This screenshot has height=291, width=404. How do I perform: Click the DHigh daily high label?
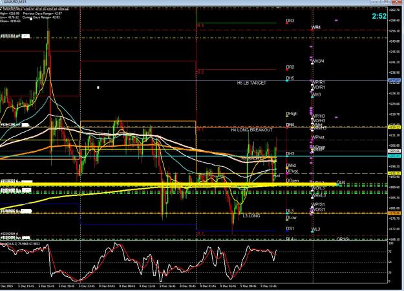pos(292,114)
